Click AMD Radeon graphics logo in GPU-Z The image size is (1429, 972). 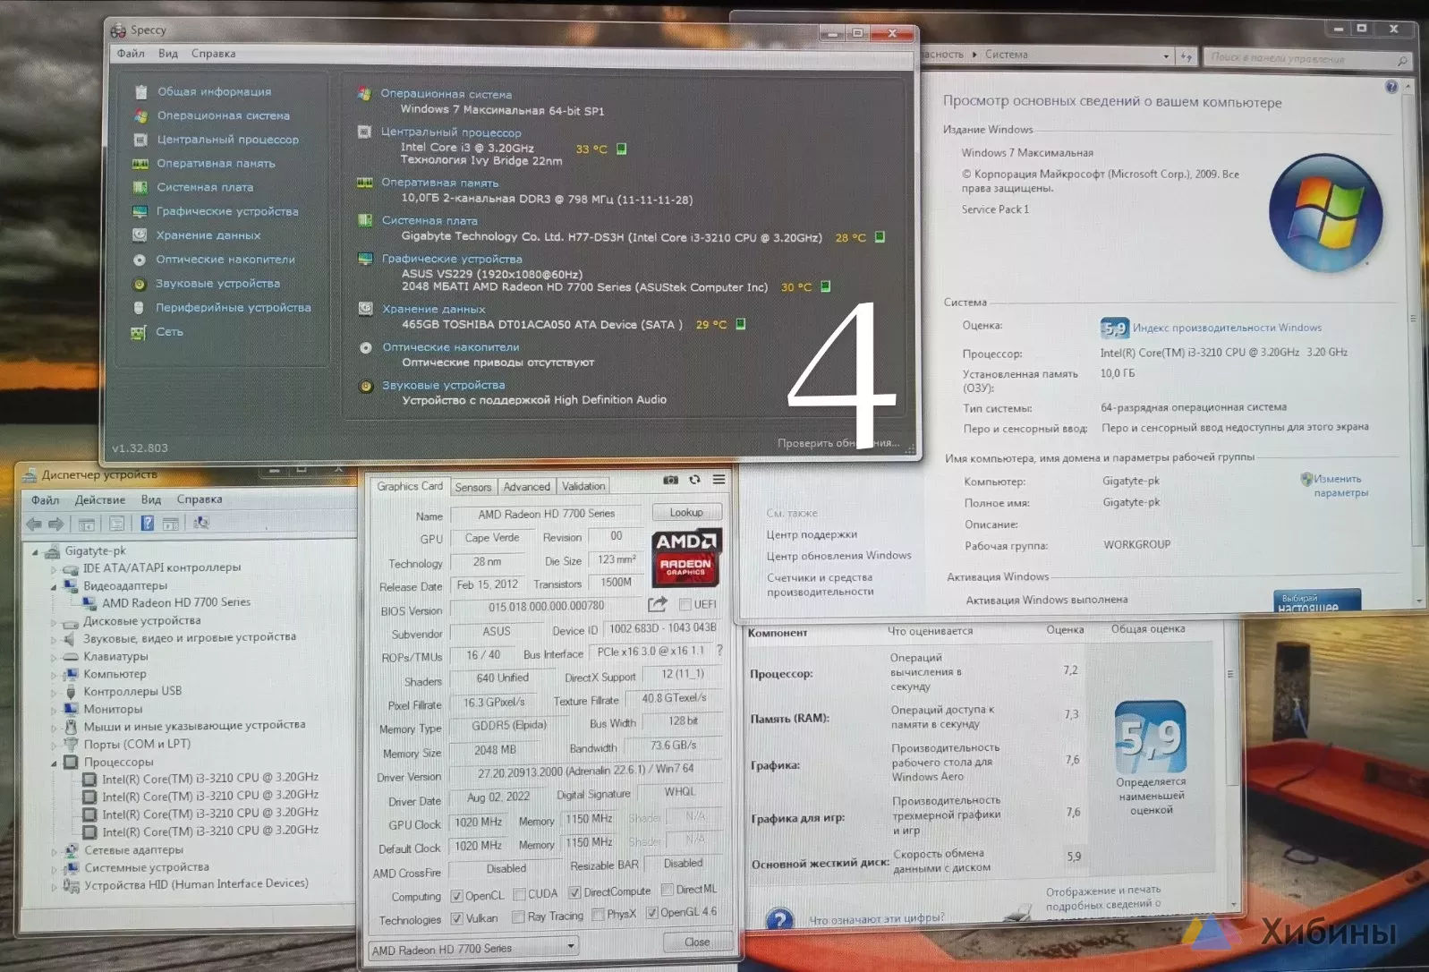[685, 558]
